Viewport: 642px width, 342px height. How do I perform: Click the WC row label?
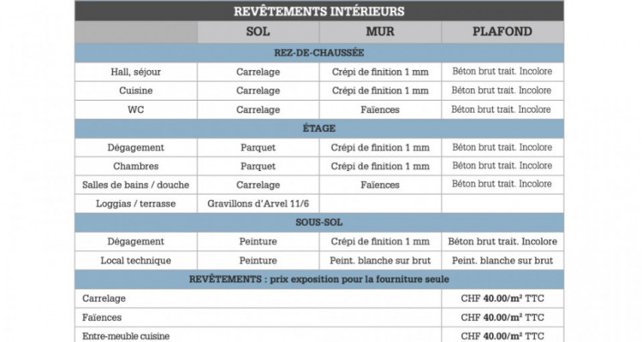135,109
